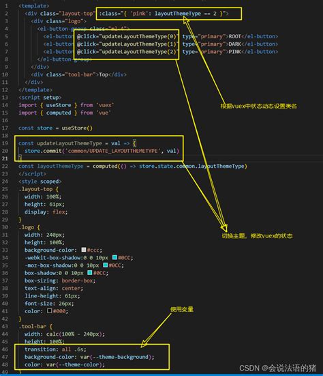323x376 pixels.
Task: Click the 'layout-top' class attribute value
Action: (x=77, y=14)
